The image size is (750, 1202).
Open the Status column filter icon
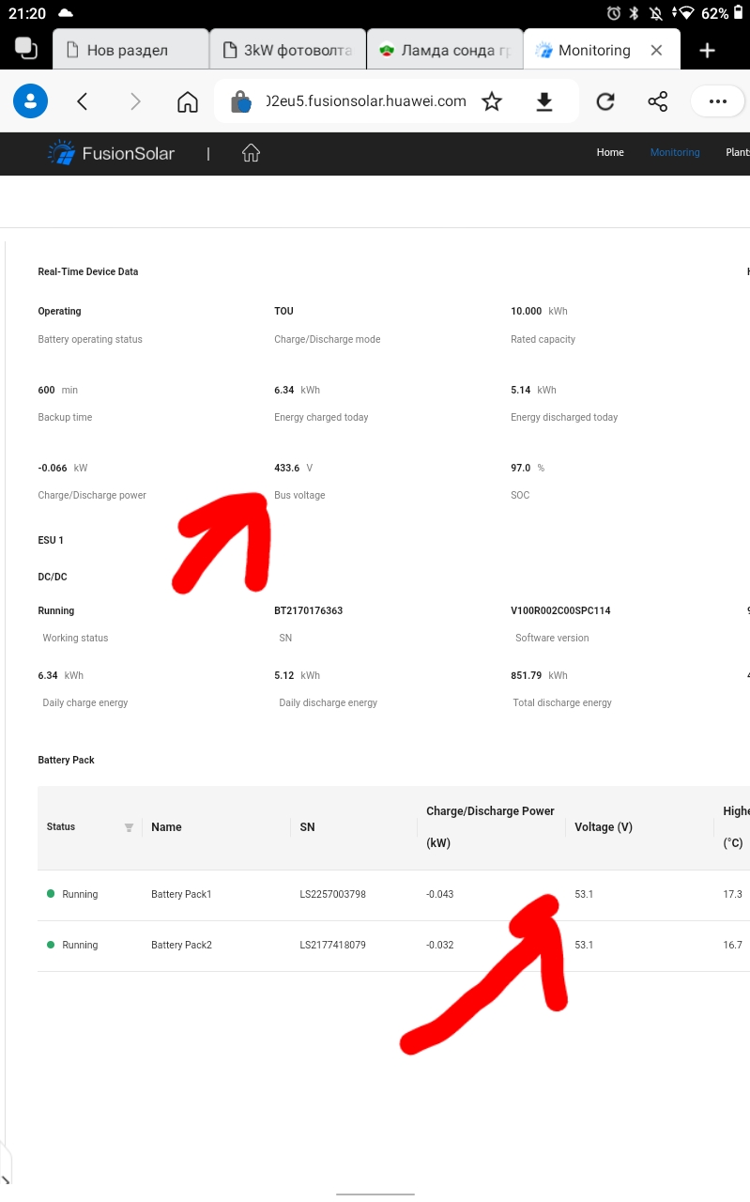(x=129, y=827)
